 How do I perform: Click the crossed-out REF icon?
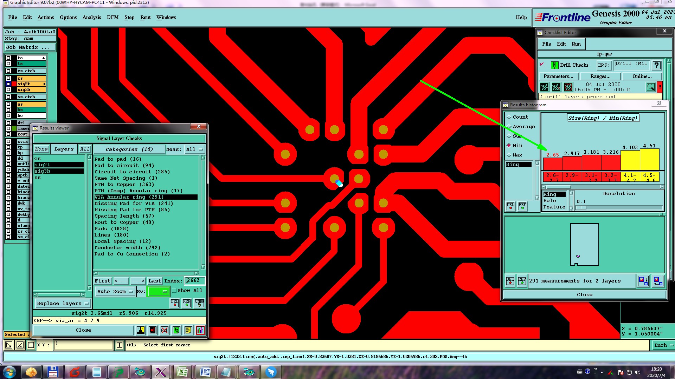165,330
